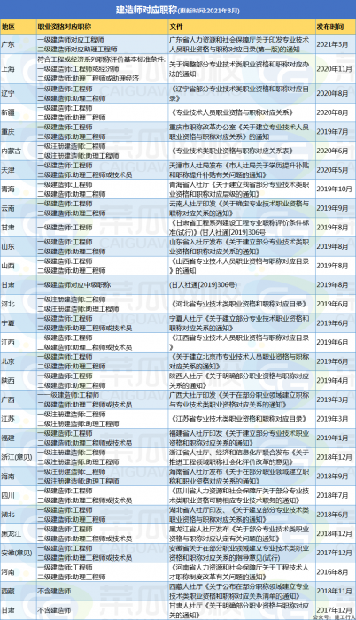Click the 建造师对应职称 title banner
Screen dimensions: 356x620
click(x=178, y=10)
